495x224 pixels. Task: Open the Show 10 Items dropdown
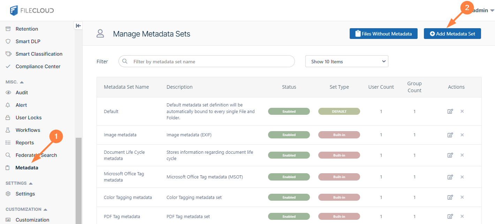tap(346, 62)
